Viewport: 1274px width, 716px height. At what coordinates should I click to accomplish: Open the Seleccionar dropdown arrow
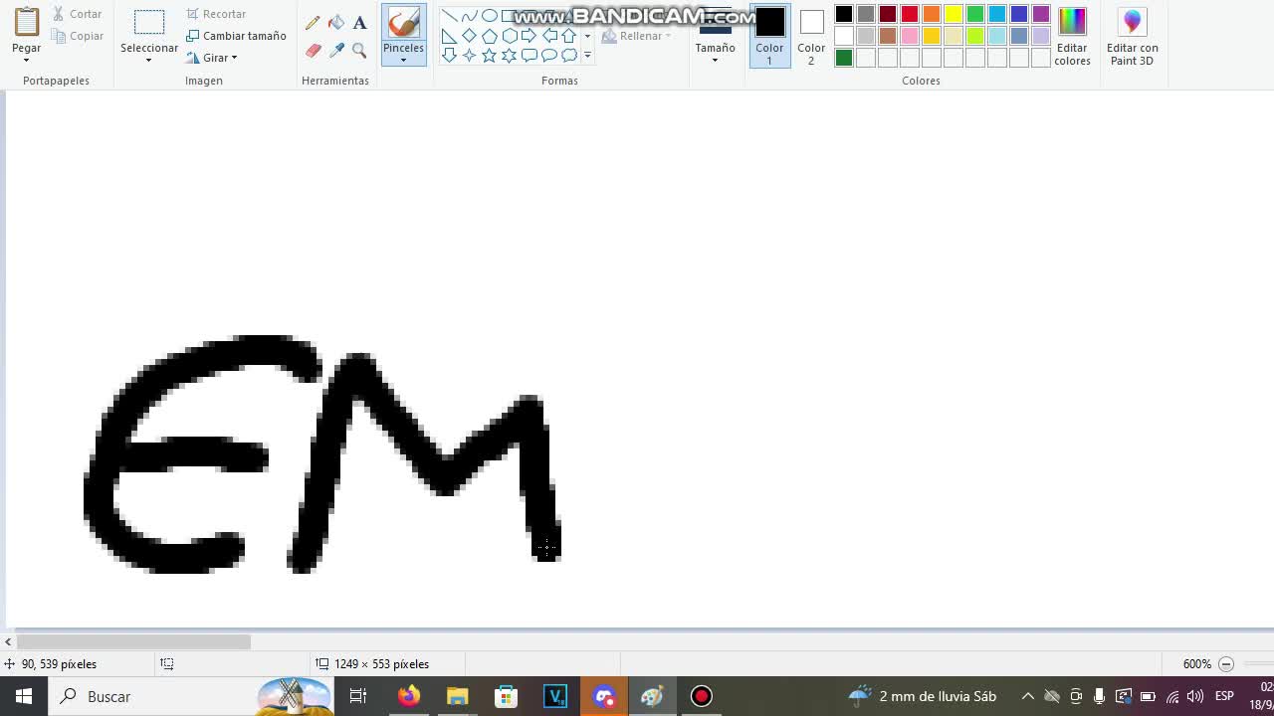point(148,60)
